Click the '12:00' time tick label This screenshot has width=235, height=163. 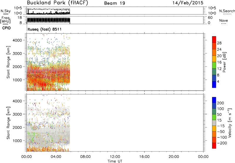pyautogui.click(x=115, y=157)
